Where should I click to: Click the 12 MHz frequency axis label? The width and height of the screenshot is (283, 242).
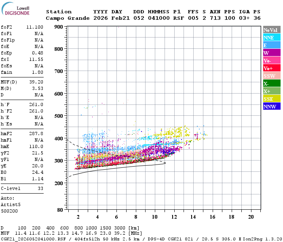174,217
